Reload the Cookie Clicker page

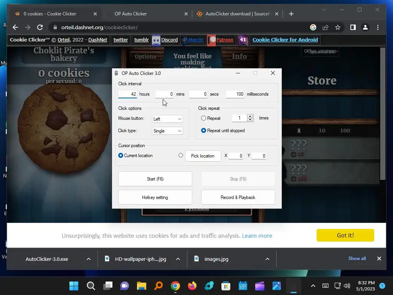[x=40, y=27]
